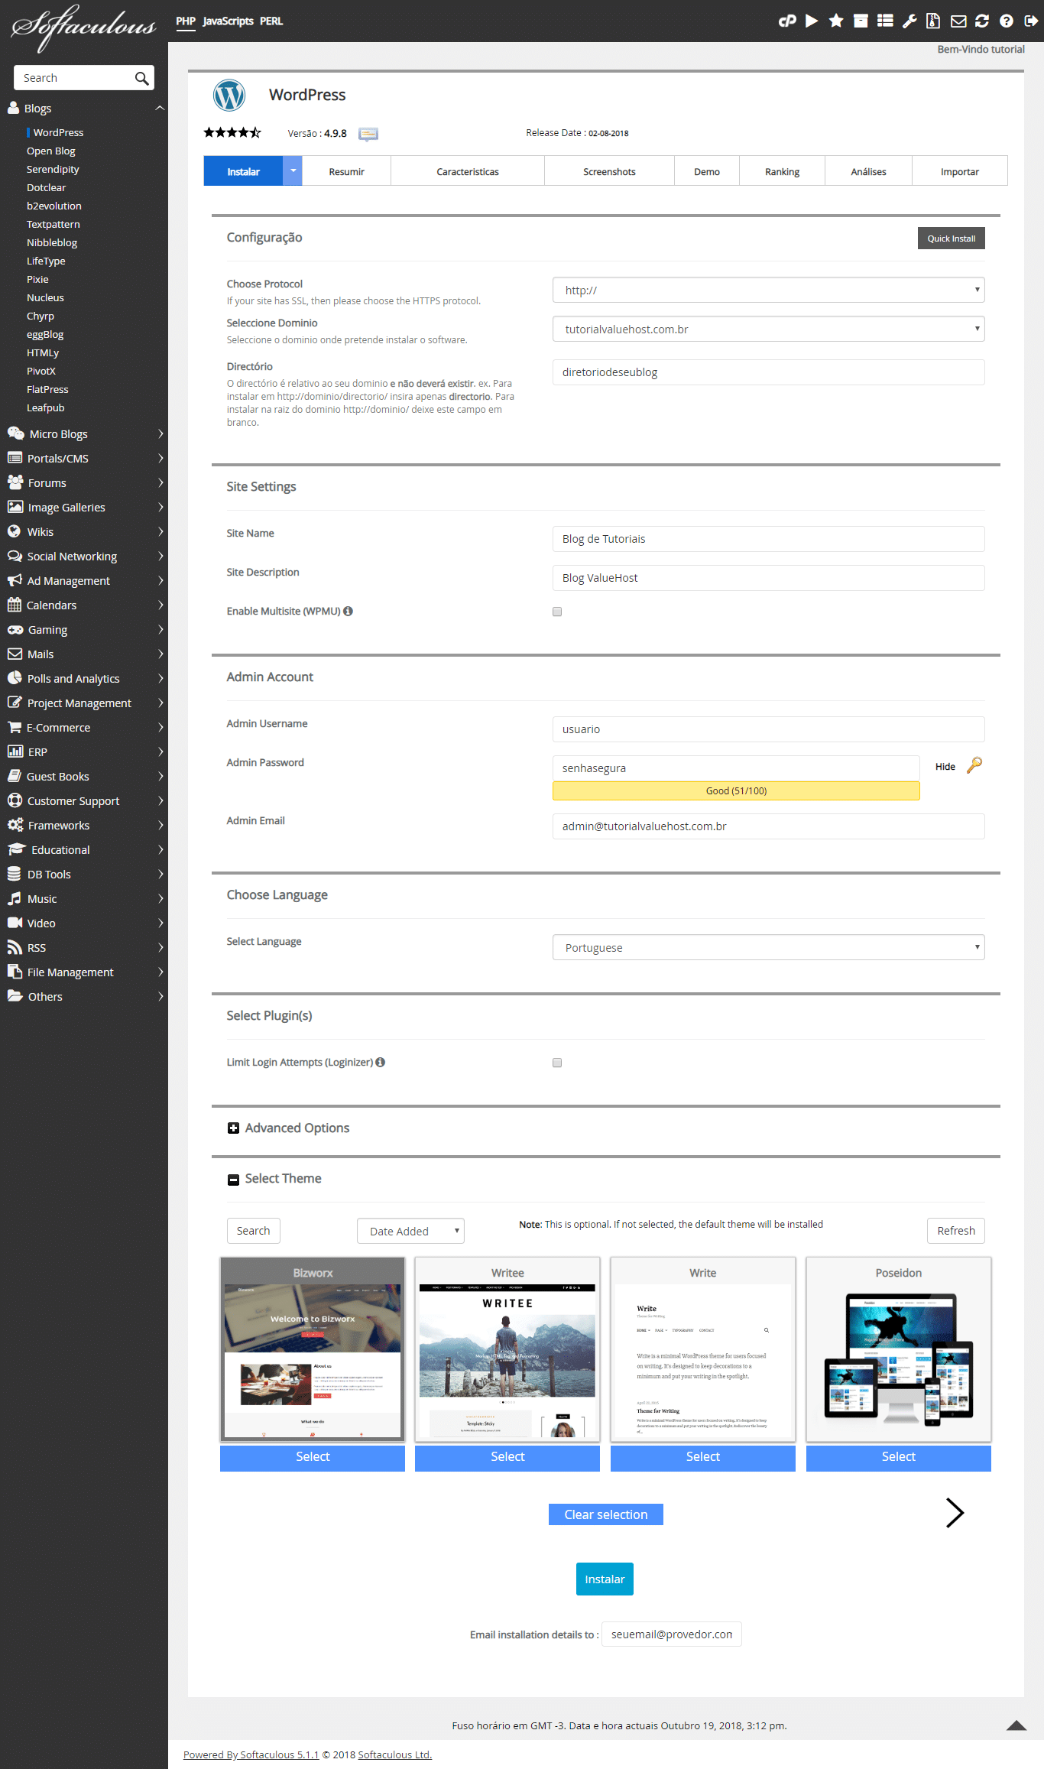Click the Softaculous logo

(x=83, y=27)
